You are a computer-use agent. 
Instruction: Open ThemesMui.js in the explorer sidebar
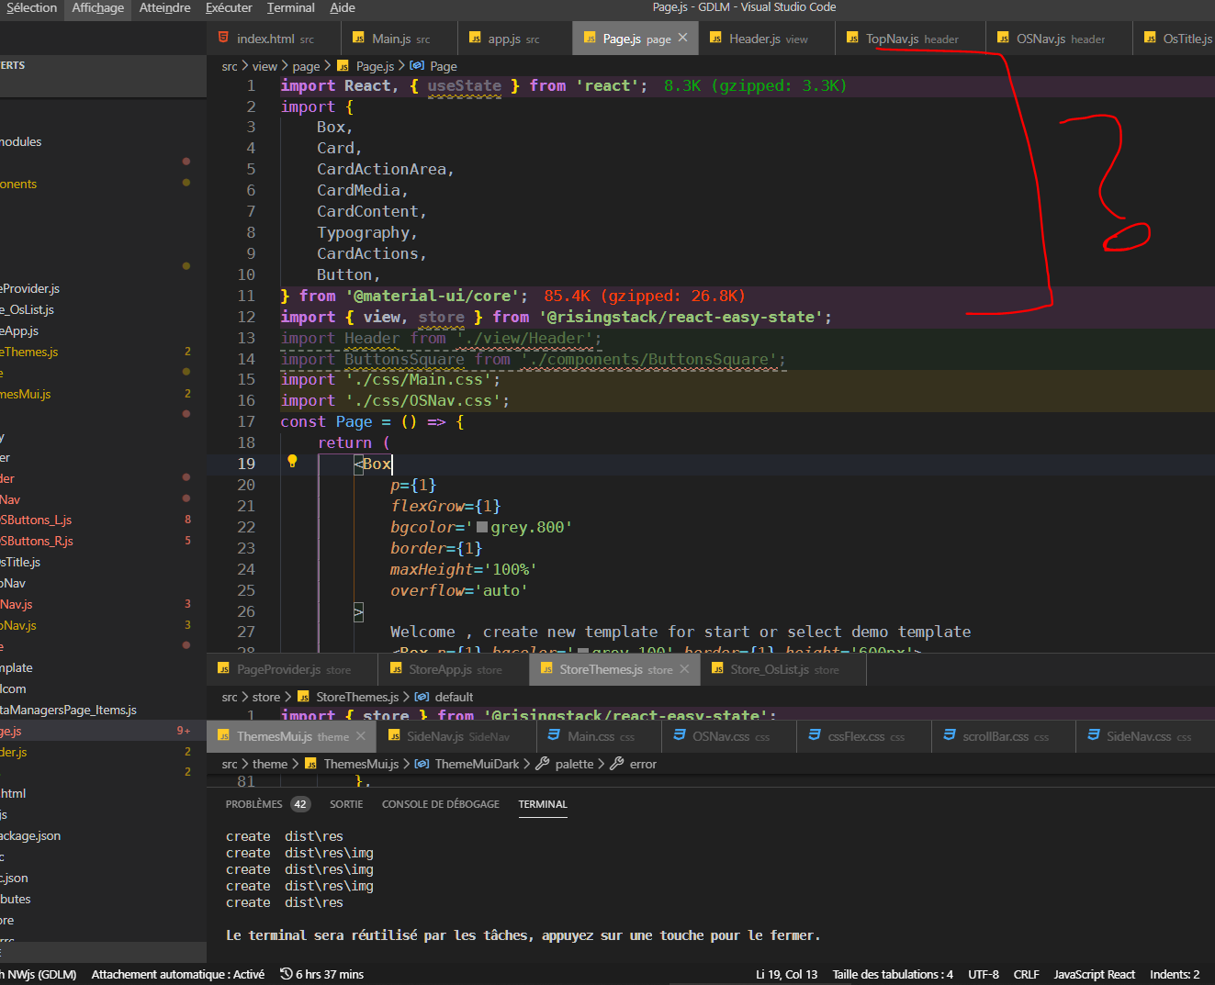click(103, 394)
